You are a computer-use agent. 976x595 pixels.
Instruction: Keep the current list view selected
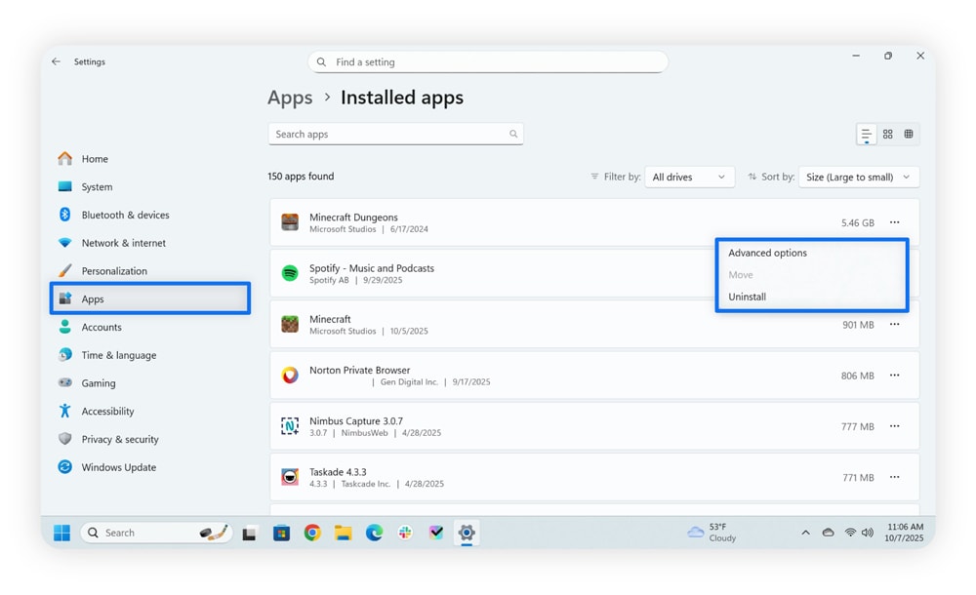866,134
